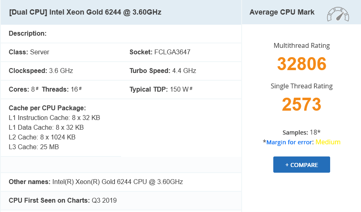Click the hash footnote after 150 W
361x212 pixels.
[191, 88]
